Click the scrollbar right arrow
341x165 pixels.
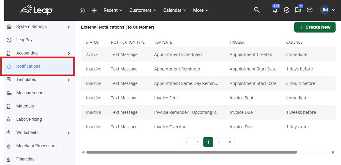tap(333, 152)
